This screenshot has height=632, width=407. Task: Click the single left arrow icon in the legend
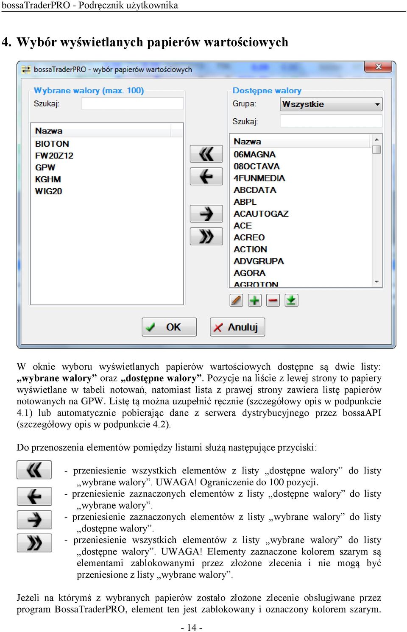pyautogui.click(x=34, y=496)
